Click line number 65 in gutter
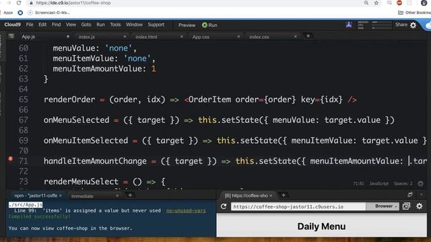 pyautogui.click(x=24, y=99)
